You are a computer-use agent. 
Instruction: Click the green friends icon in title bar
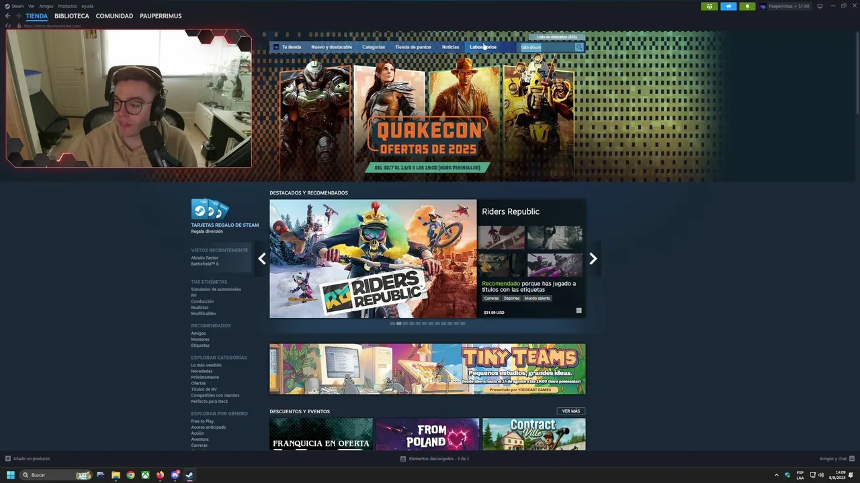[x=709, y=6]
